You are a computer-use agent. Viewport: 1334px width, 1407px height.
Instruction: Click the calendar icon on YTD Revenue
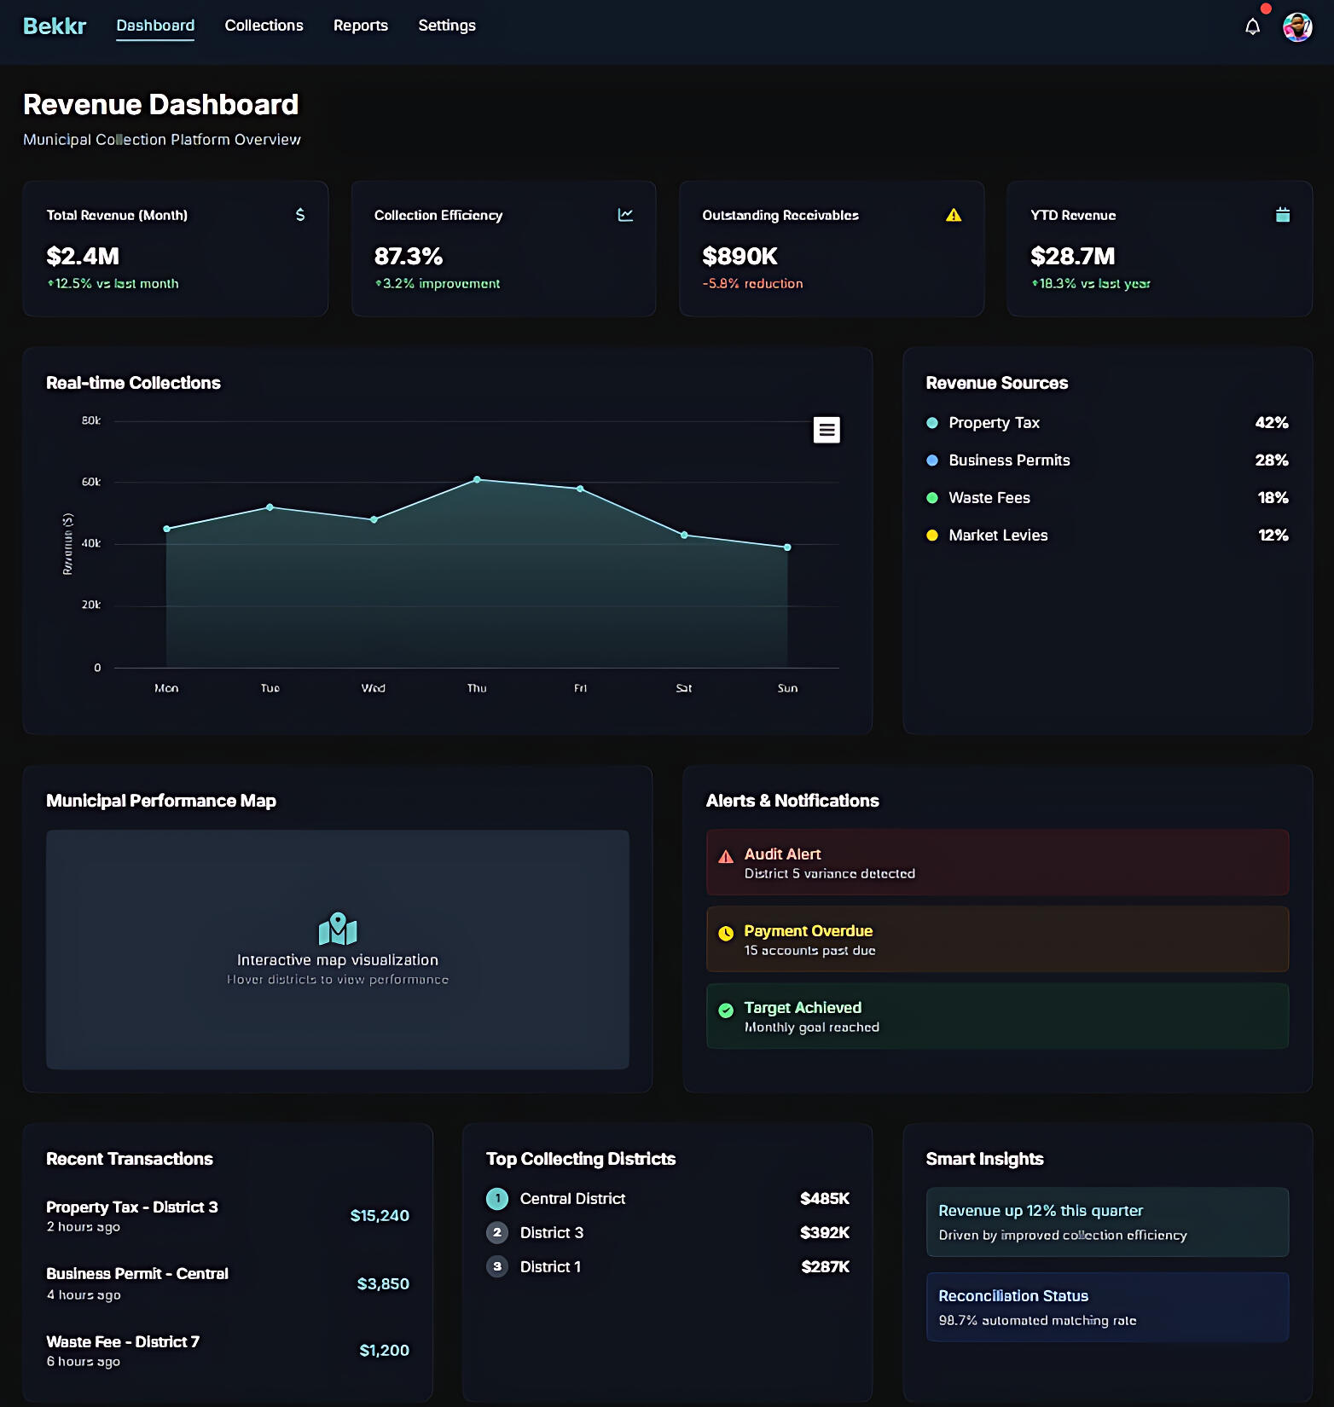pyautogui.click(x=1282, y=215)
